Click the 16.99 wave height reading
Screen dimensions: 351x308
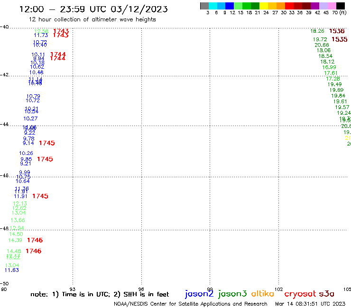point(329,67)
